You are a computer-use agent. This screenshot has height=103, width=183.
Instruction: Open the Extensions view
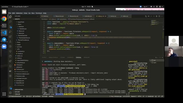[10, 37]
